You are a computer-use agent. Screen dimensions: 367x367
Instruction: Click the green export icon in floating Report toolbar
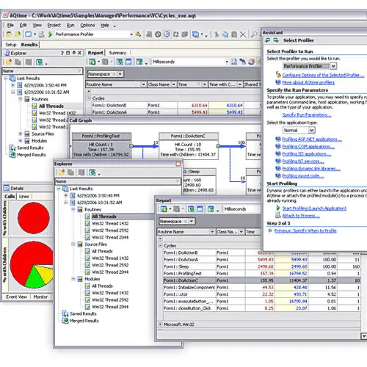pyautogui.click(x=164, y=209)
